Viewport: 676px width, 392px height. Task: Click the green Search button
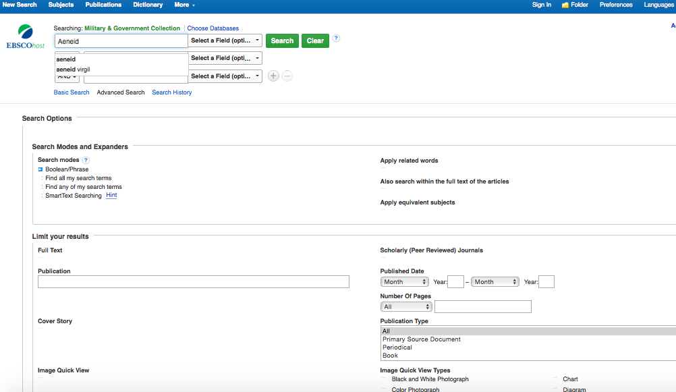point(282,40)
